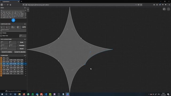Open a new browser tab
Screen dimensions: 171x96
point(21,2)
